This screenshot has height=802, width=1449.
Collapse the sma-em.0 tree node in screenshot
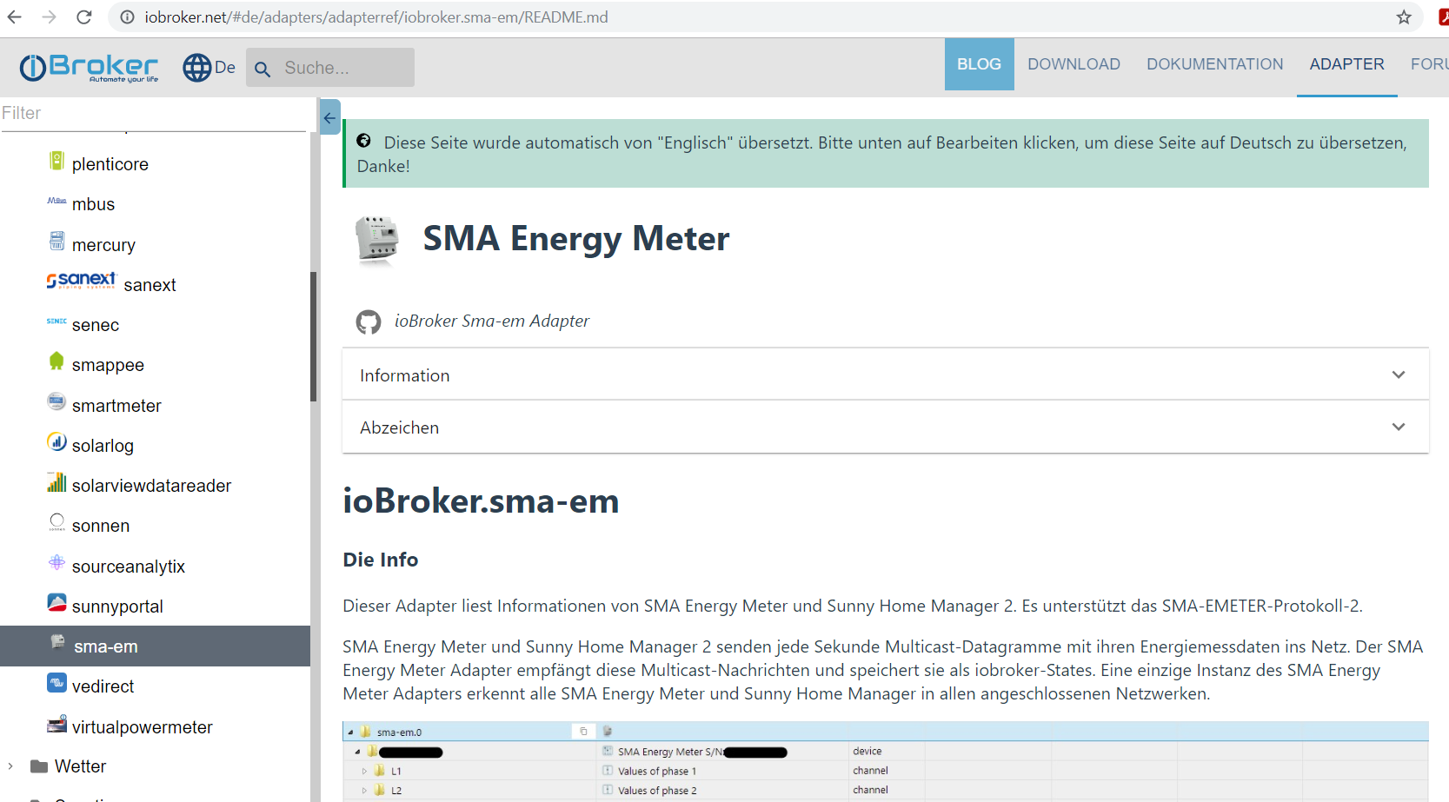[350, 732]
